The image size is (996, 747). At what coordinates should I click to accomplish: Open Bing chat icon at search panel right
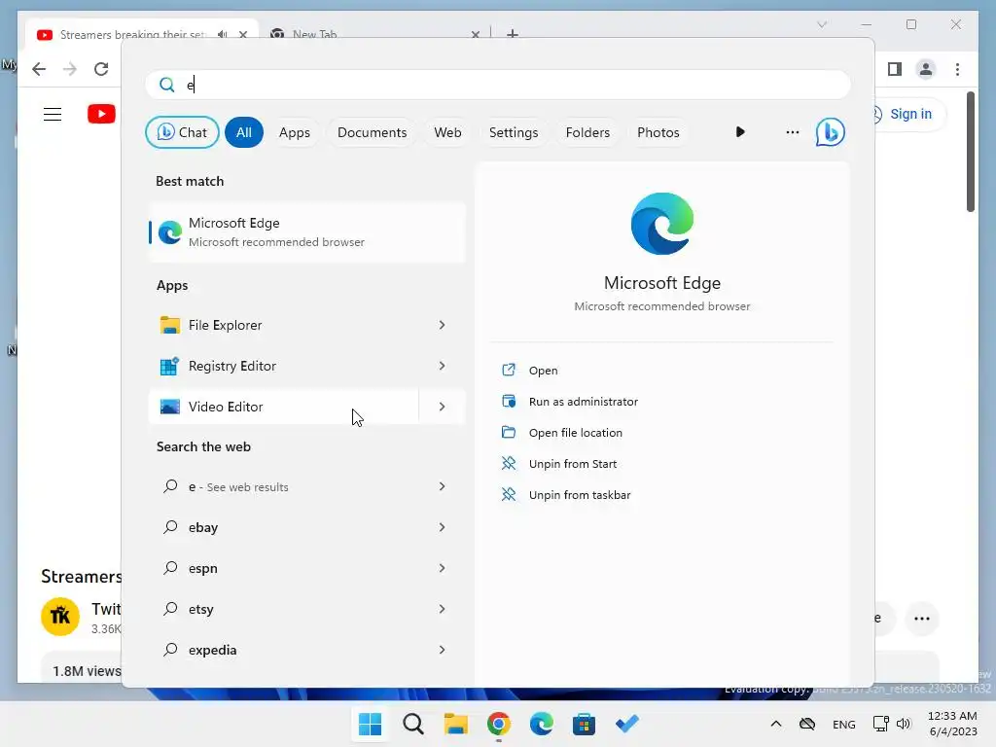pyautogui.click(x=830, y=132)
